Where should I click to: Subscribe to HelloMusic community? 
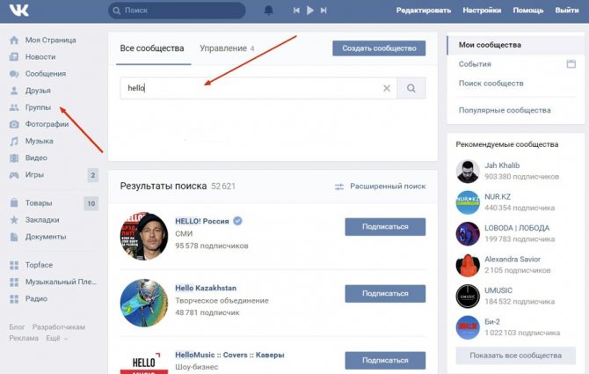tap(385, 360)
